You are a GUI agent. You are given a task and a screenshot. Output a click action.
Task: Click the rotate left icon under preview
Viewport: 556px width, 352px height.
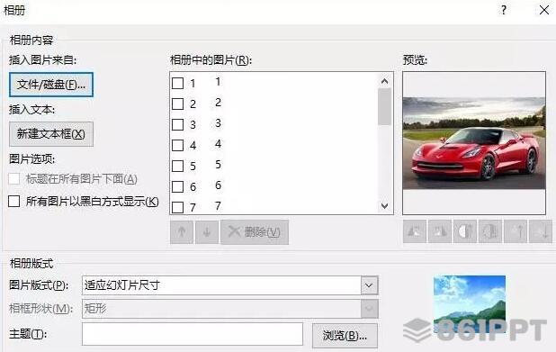click(x=414, y=231)
